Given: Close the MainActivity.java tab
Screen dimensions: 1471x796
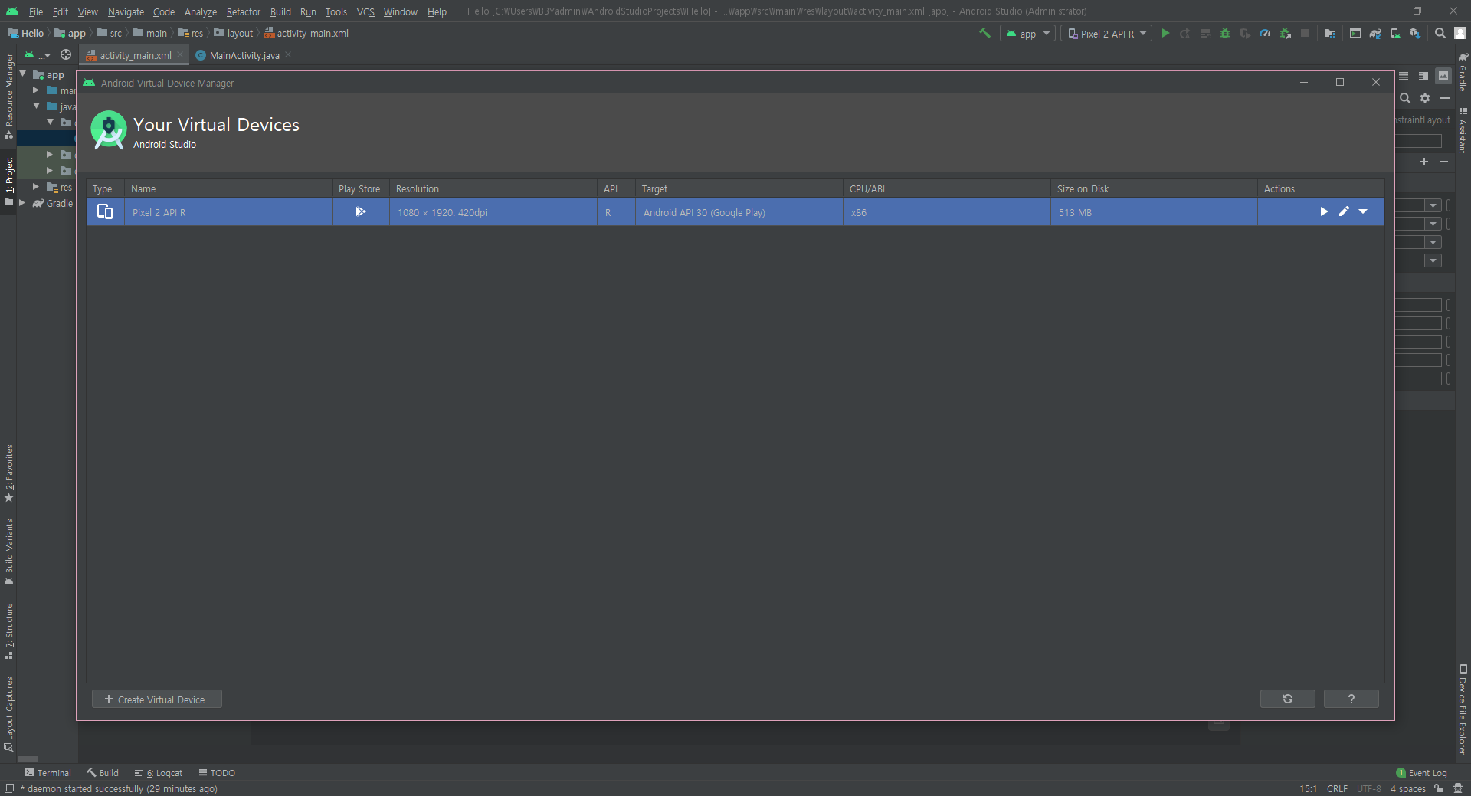Looking at the screenshot, I should tap(288, 54).
